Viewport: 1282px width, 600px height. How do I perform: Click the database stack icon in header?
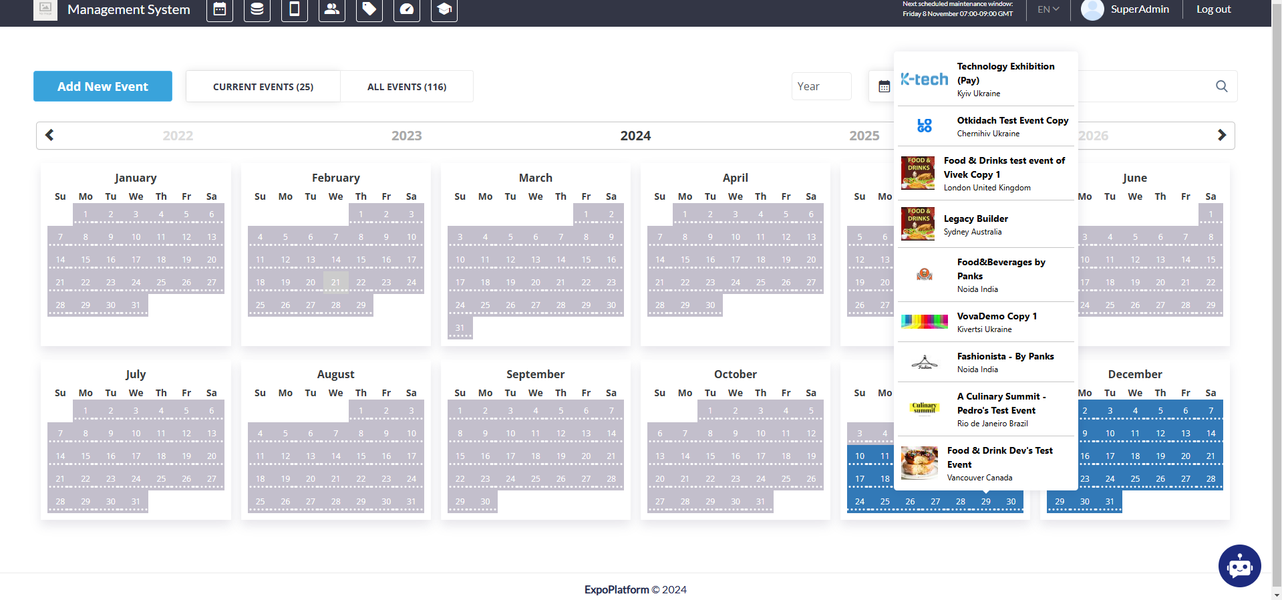pyautogui.click(x=257, y=9)
